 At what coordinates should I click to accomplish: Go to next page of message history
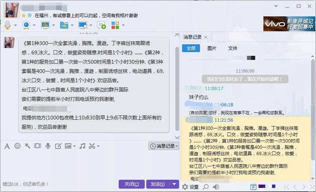tap(304, 187)
